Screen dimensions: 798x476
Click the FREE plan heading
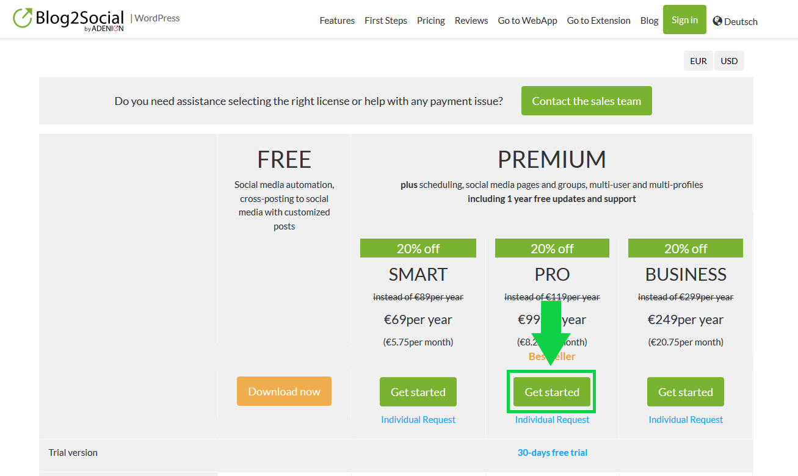point(285,159)
